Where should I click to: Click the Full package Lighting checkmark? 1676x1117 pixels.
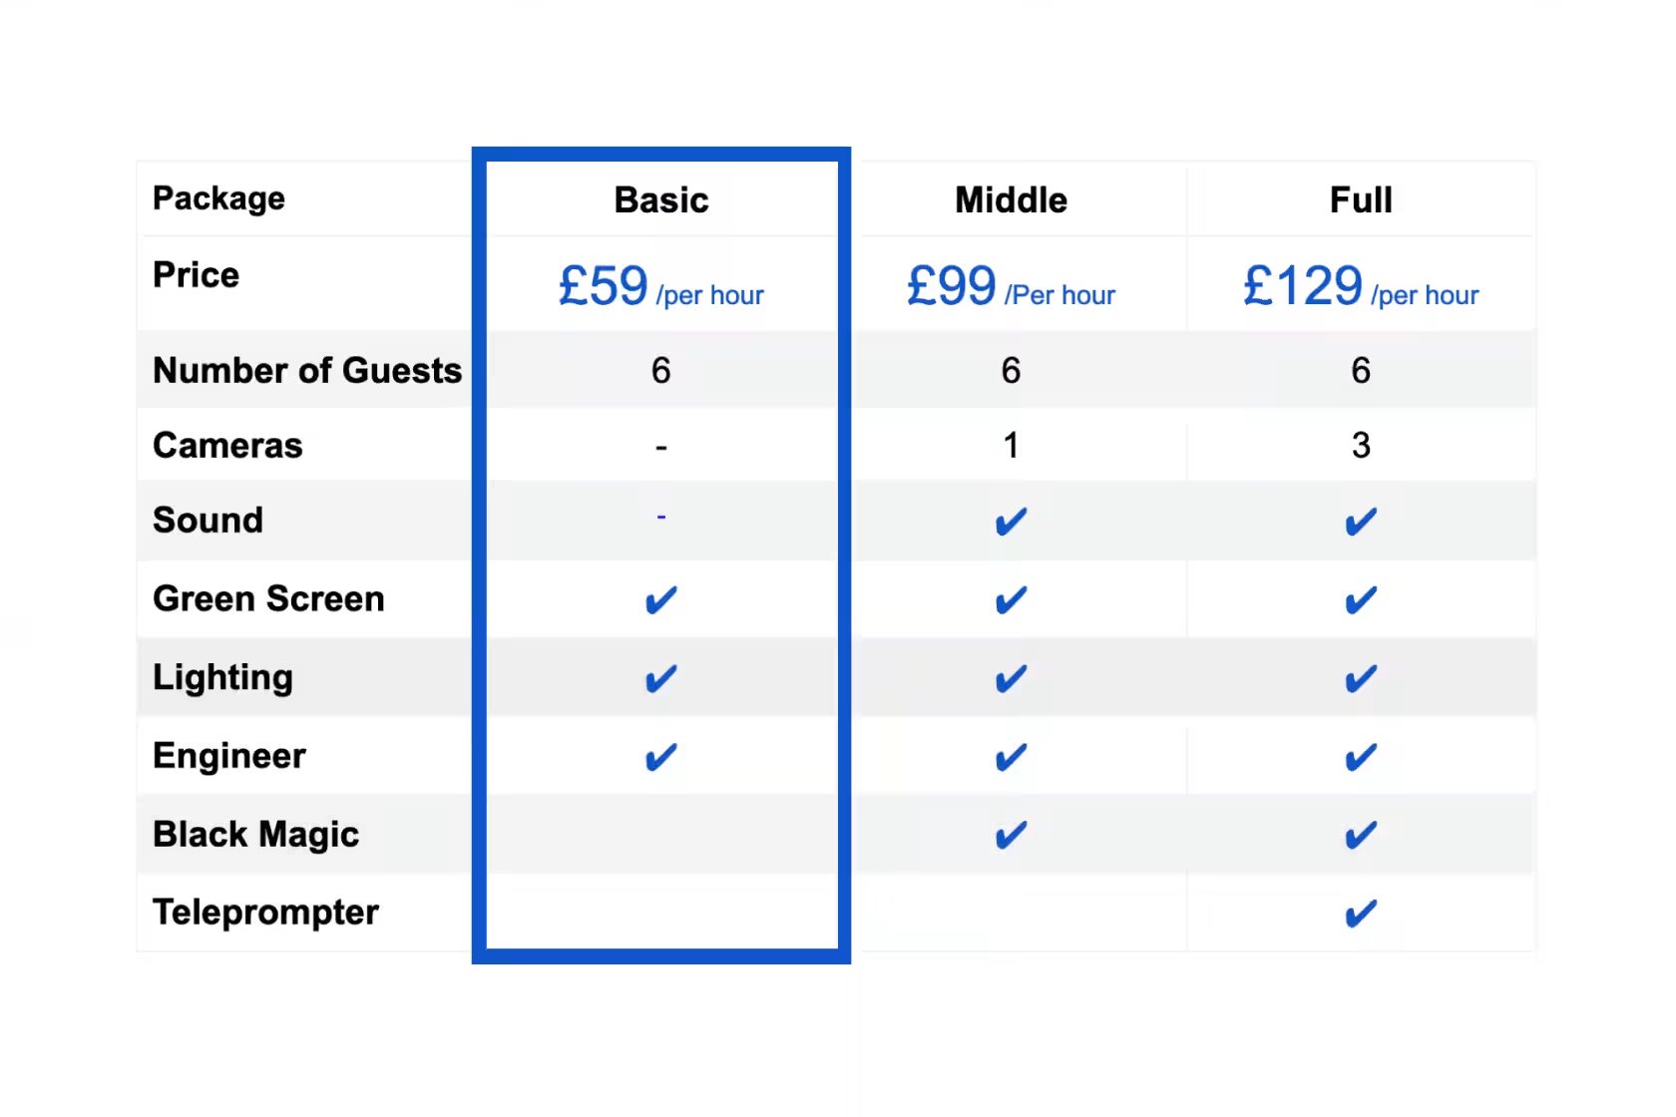[1361, 679]
